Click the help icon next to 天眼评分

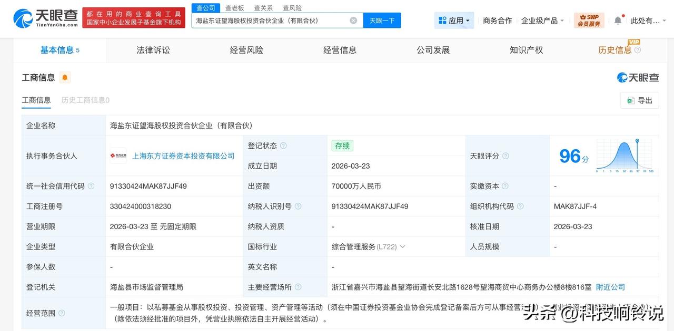pyautogui.click(x=504, y=156)
